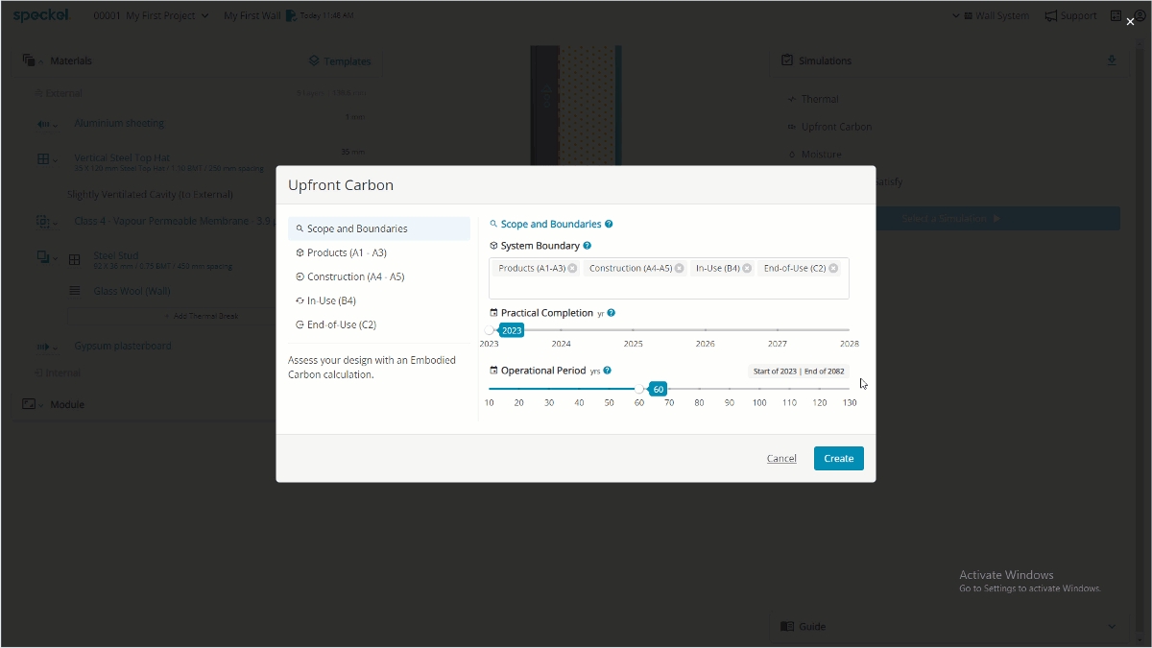Image resolution: width=1152 pixels, height=648 pixels.
Task: Show help for Operational Period
Action: pos(608,371)
